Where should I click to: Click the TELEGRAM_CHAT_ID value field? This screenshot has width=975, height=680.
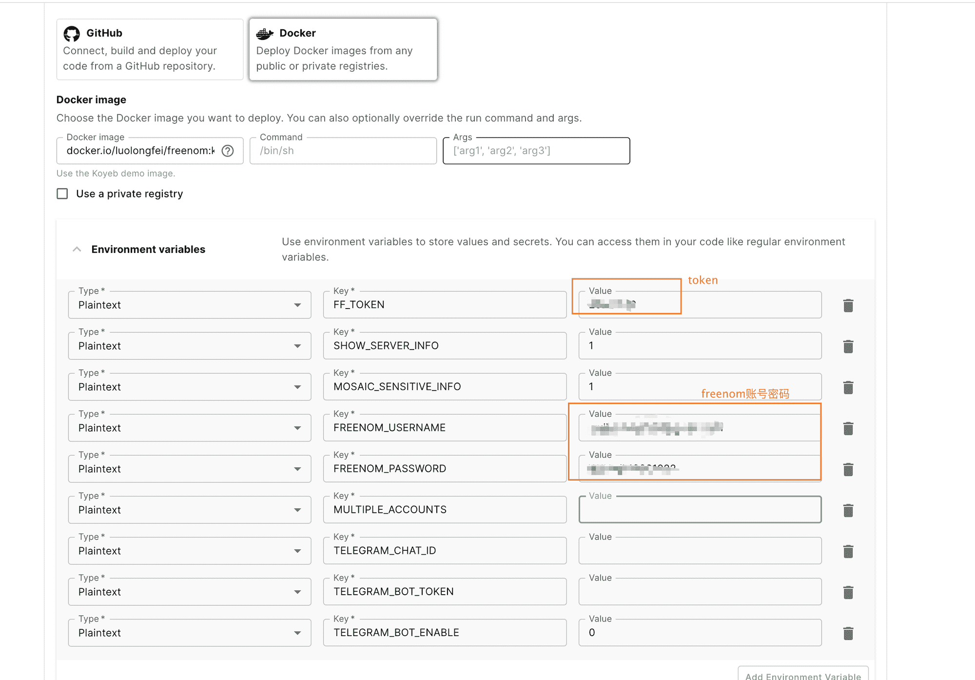pyautogui.click(x=700, y=550)
